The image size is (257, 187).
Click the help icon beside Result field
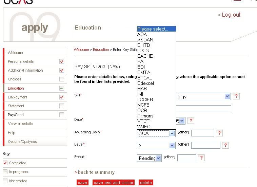(202, 158)
